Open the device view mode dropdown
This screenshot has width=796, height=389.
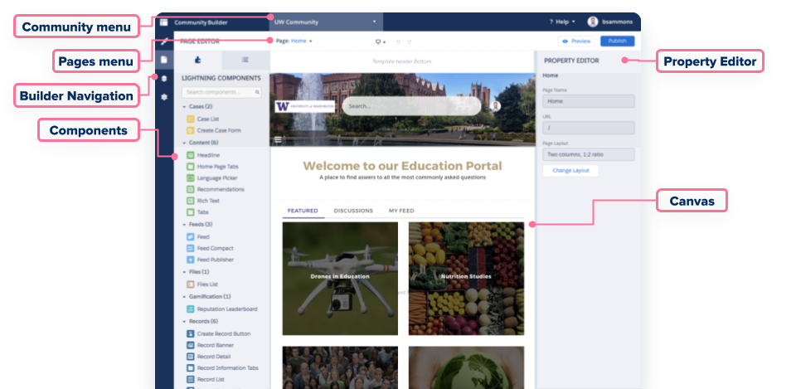pos(381,41)
